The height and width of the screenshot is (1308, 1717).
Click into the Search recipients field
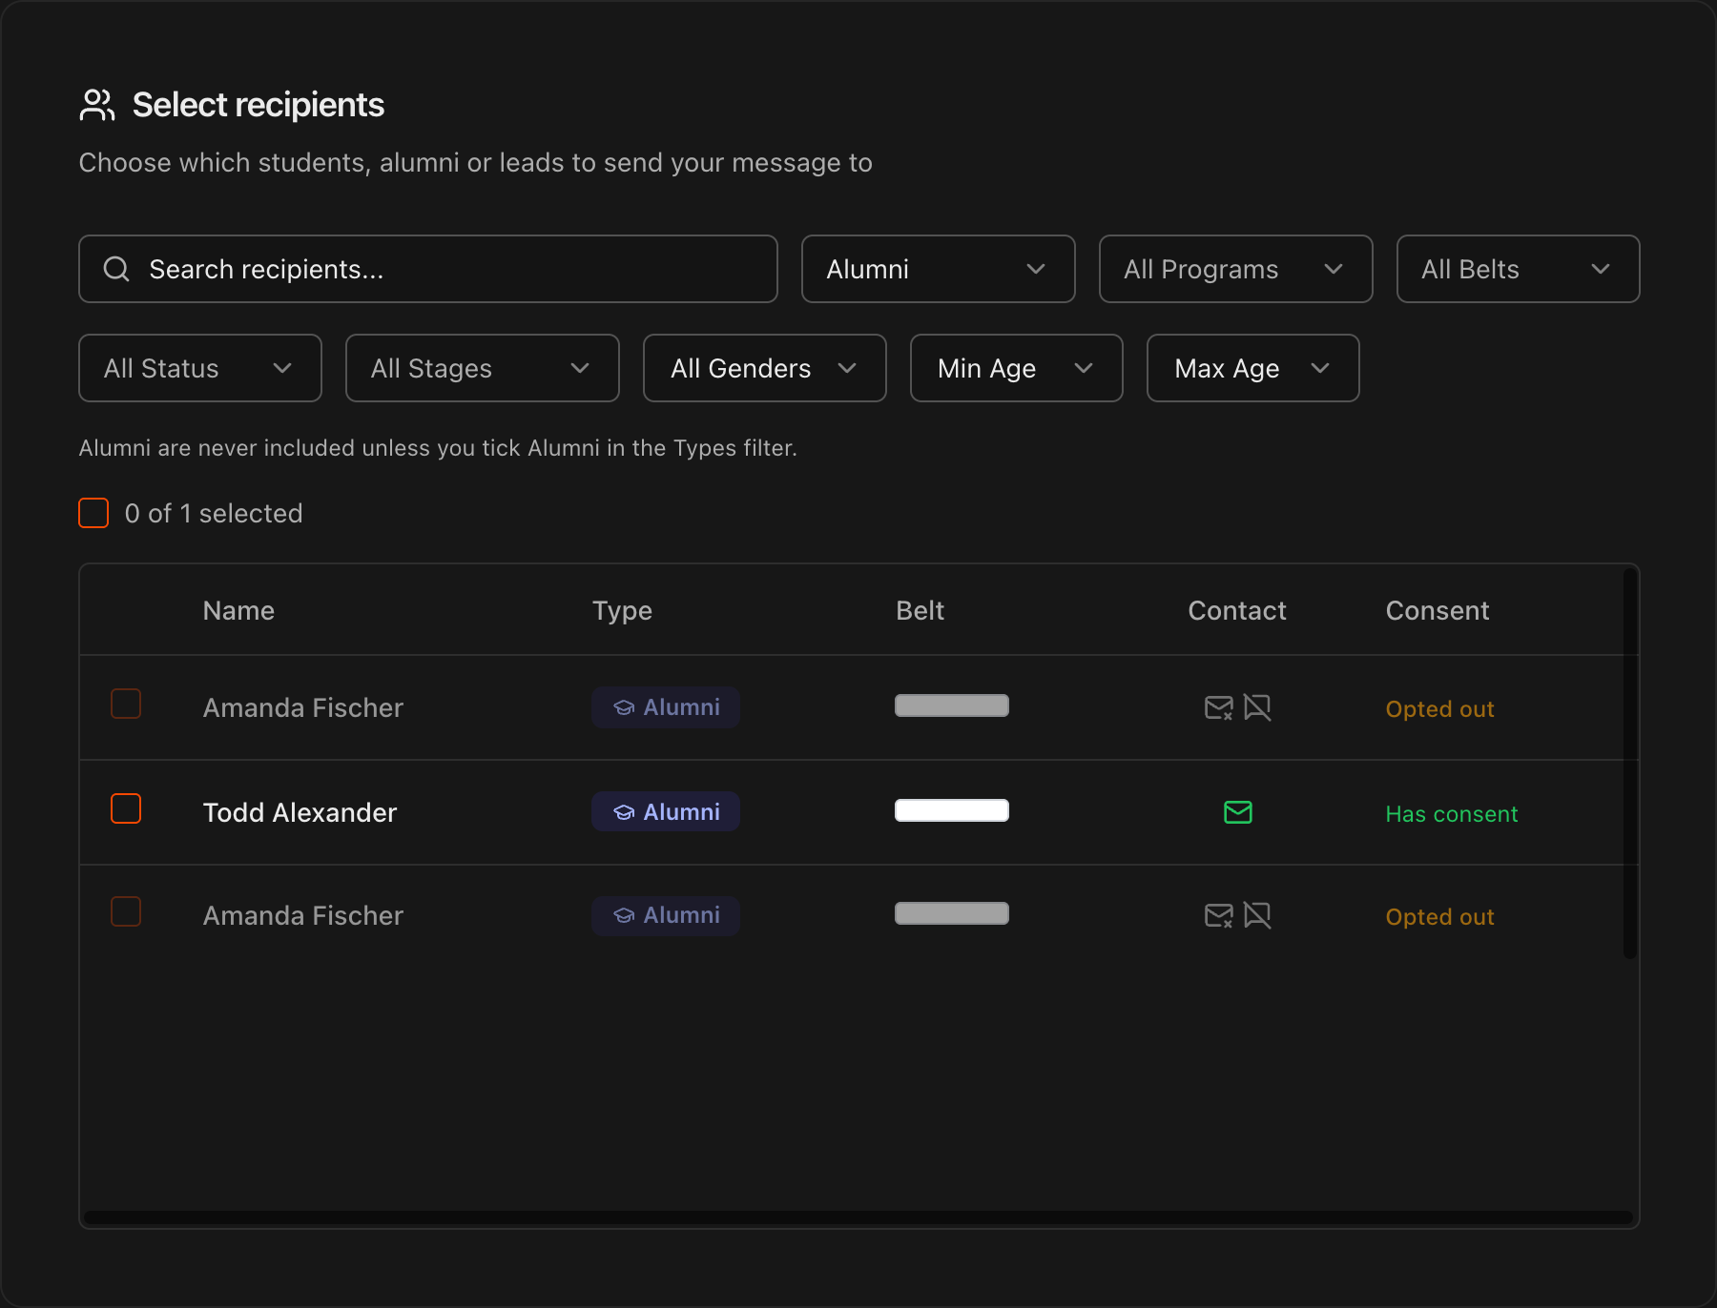pos(428,269)
